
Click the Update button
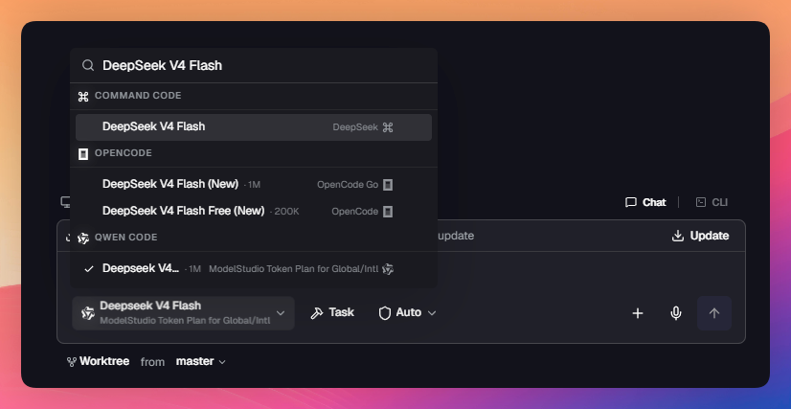pyautogui.click(x=701, y=236)
